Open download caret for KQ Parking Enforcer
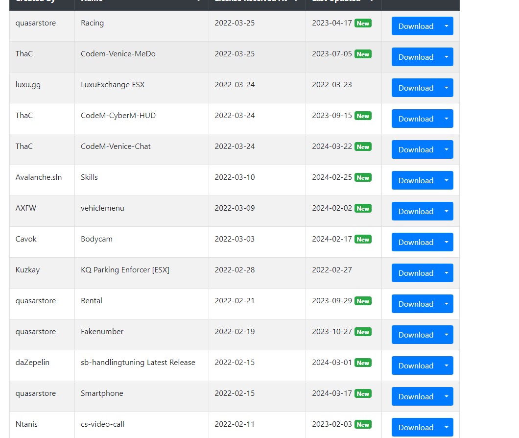 [447, 273]
